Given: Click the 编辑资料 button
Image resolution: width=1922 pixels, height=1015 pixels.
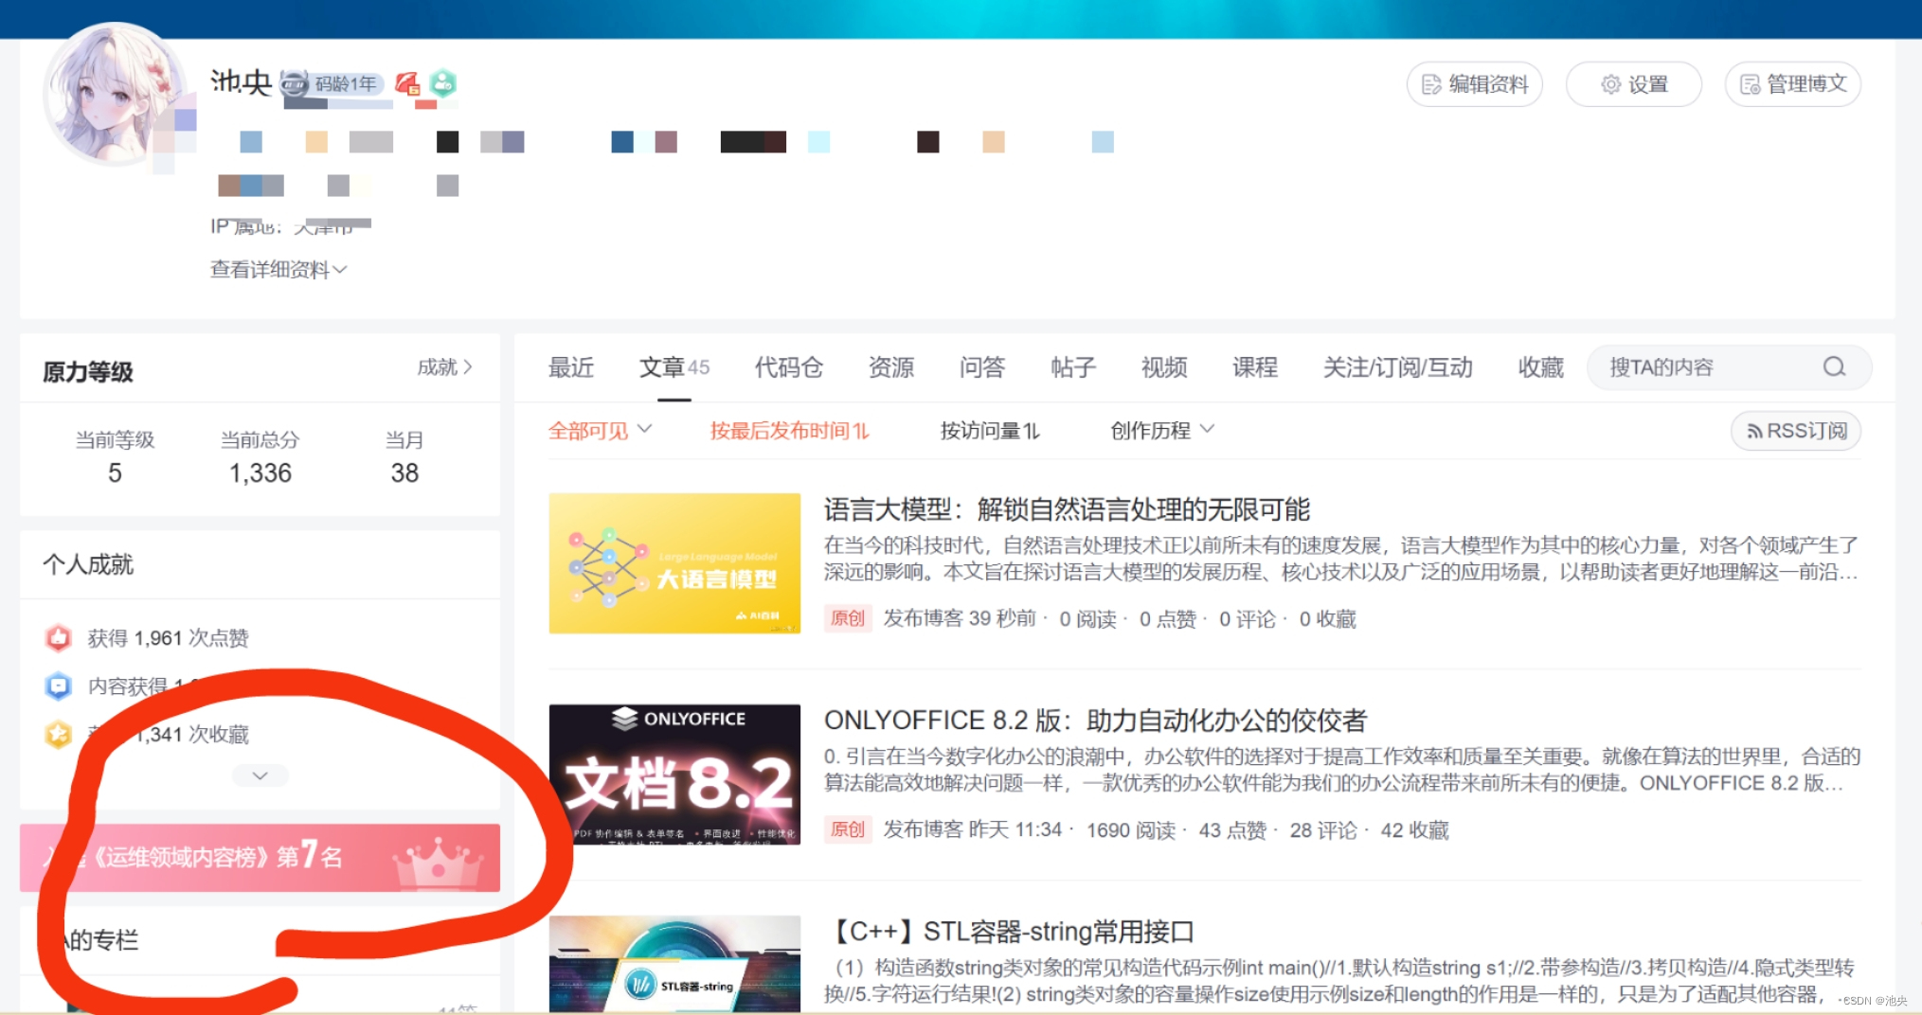Looking at the screenshot, I should pyautogui.click(x=1475, y=84).
